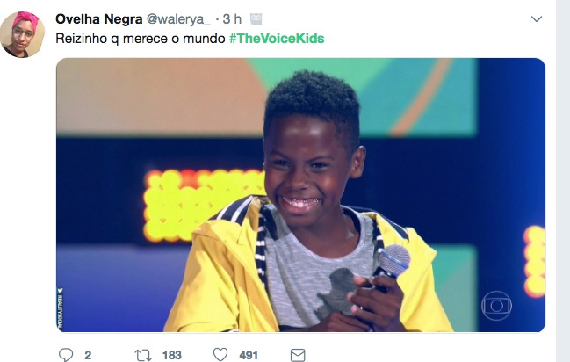Open the #TheVoiceKids hashtag
The height and width of the screenshot is (362, 570).
277,39
